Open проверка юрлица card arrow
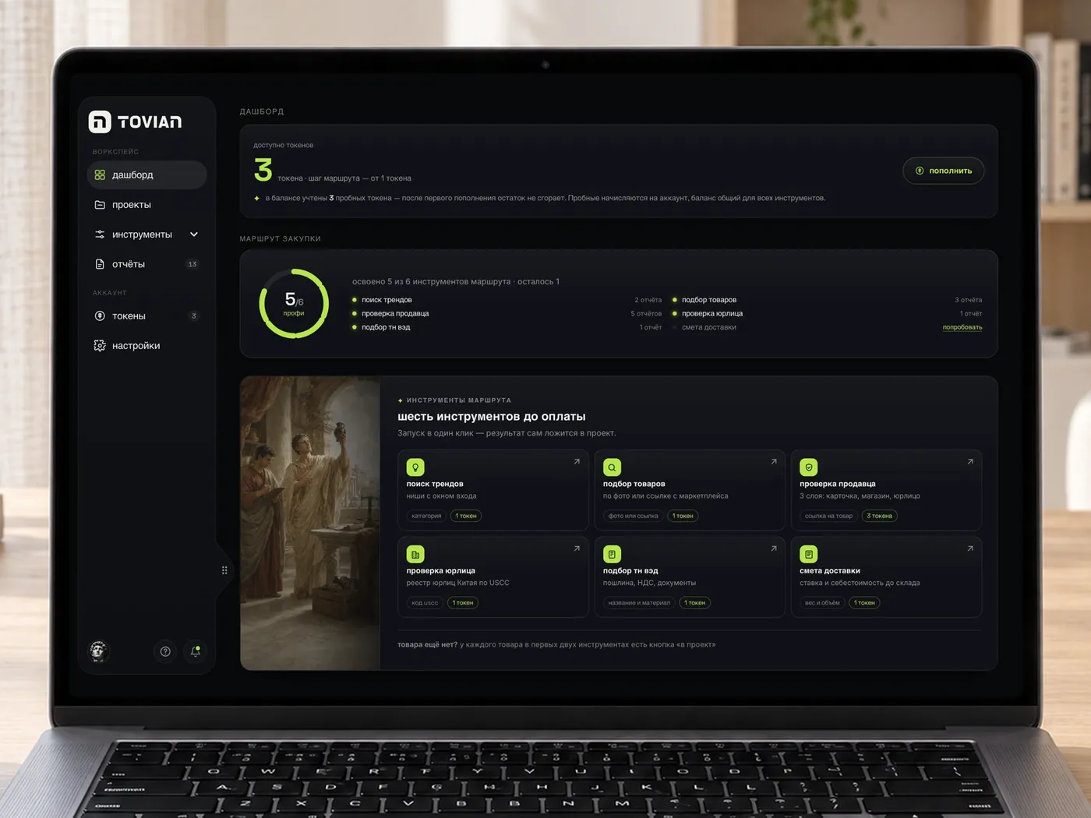Screen dimensions: 1091x818 tap(577, 548)
